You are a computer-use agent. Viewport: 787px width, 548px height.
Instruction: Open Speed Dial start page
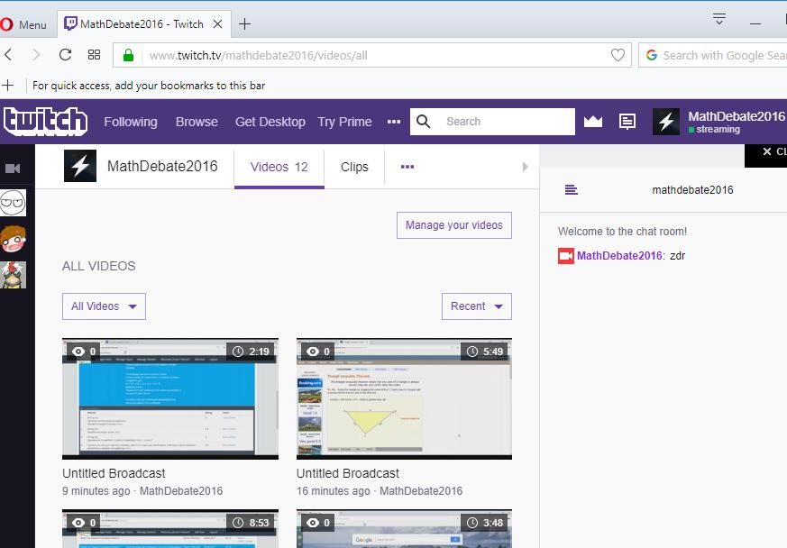point(94,55)
